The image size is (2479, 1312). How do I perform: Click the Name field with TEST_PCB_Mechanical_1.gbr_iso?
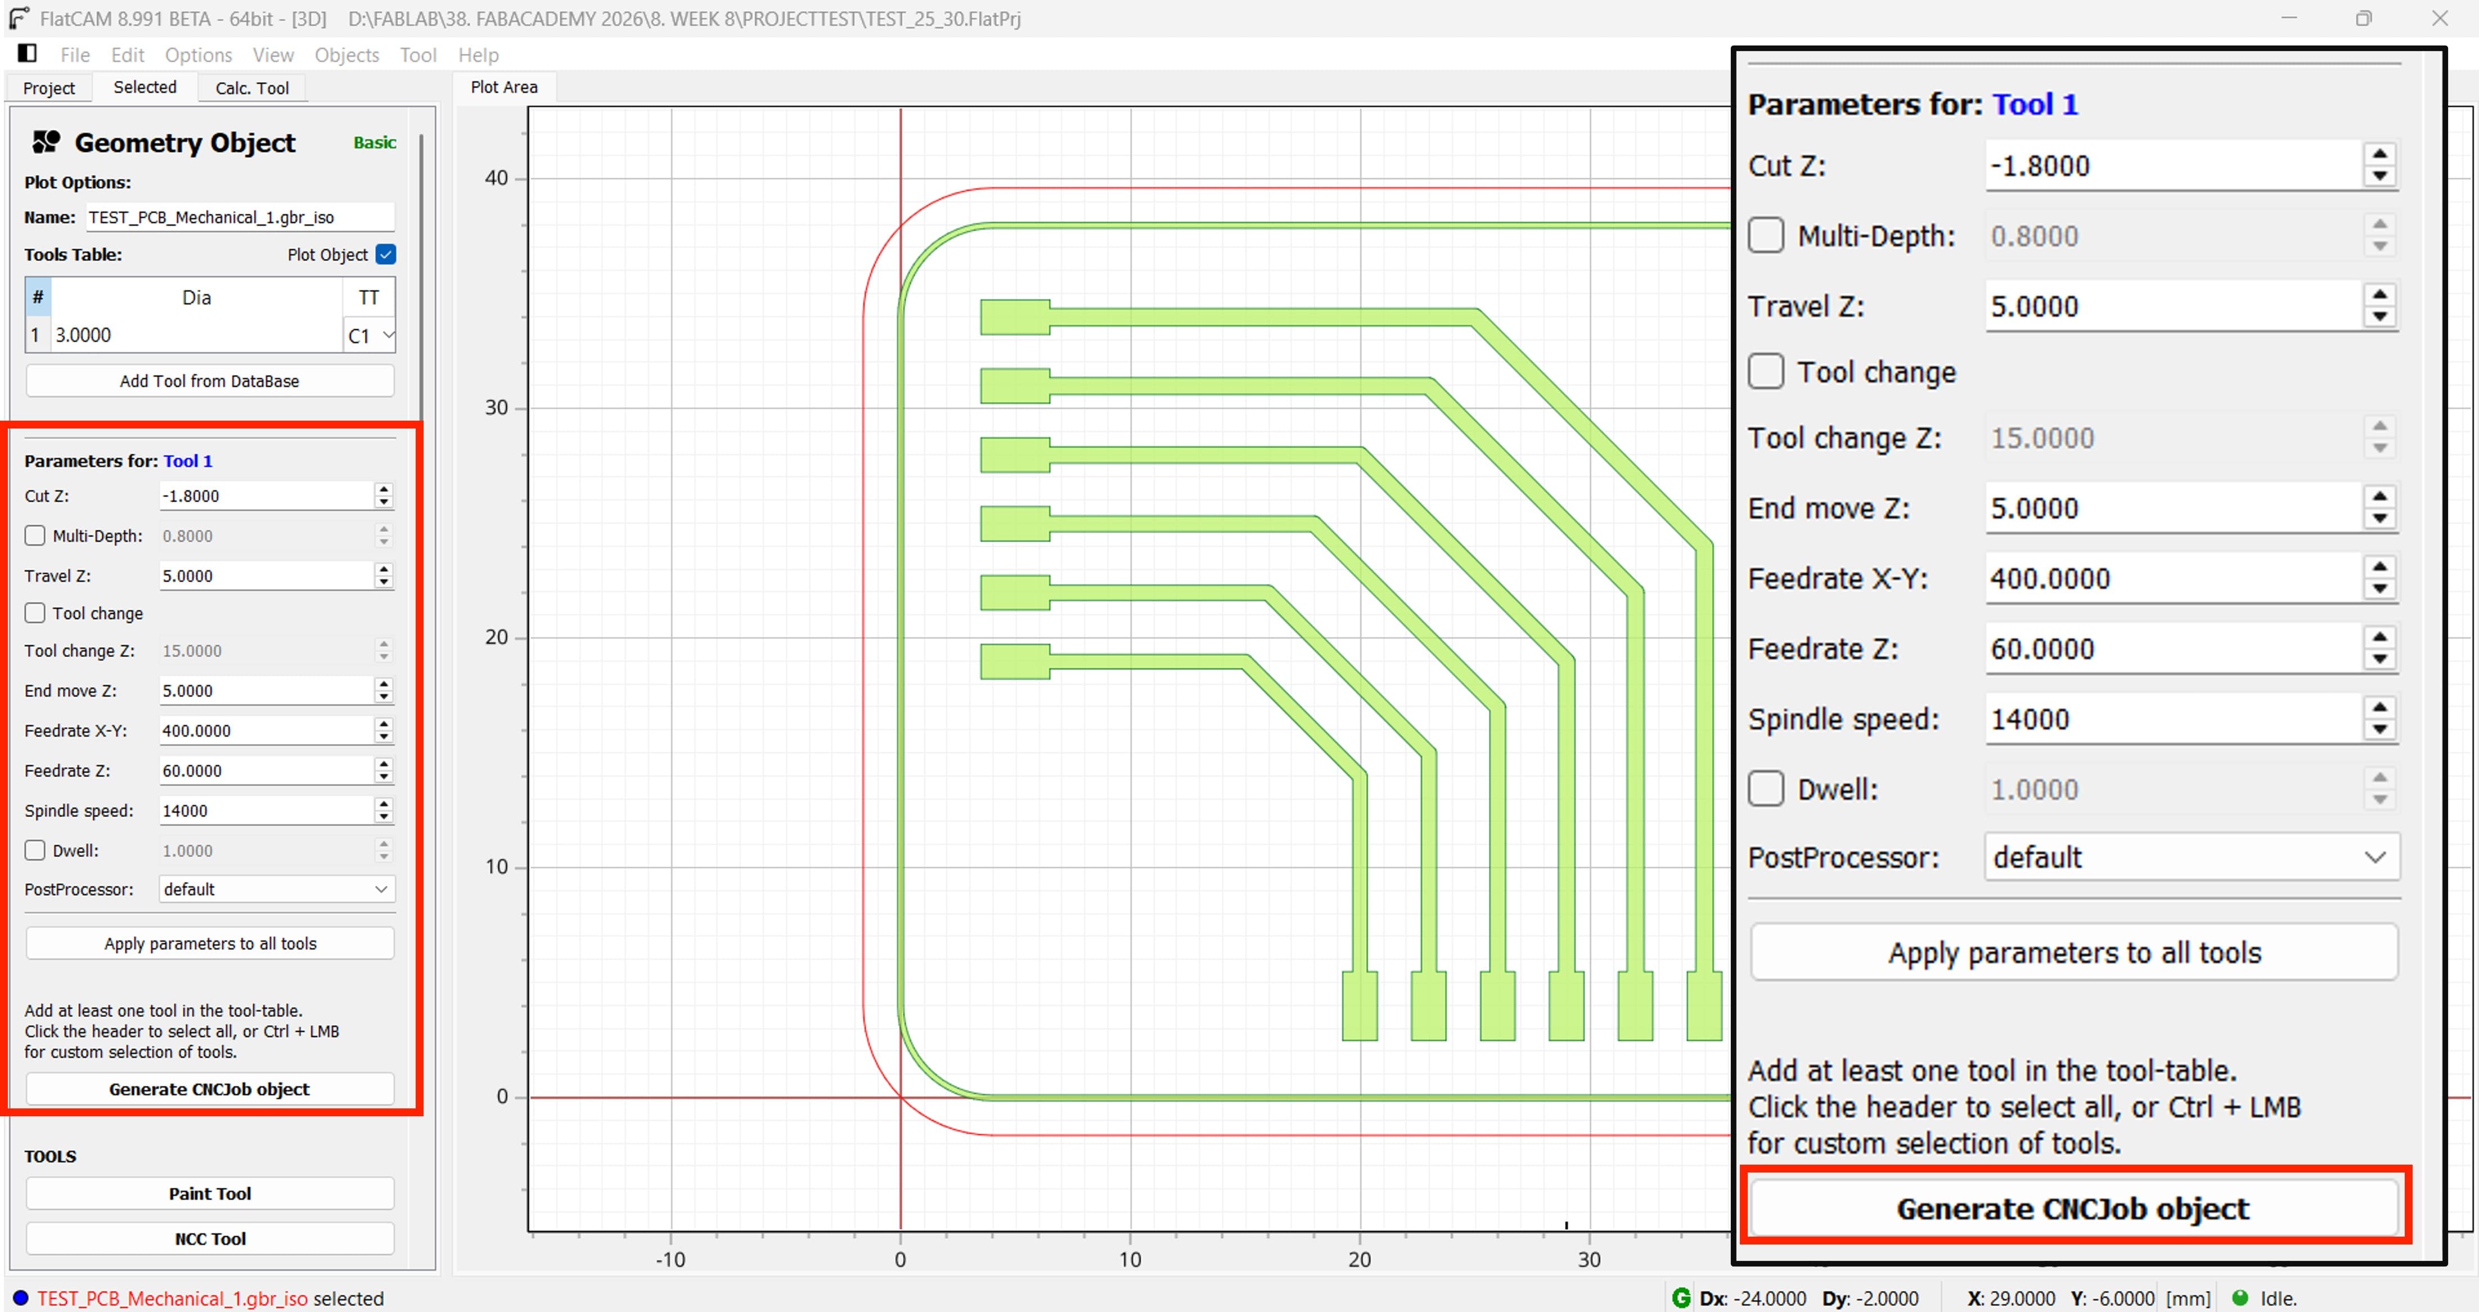click(x=240, y=218)
